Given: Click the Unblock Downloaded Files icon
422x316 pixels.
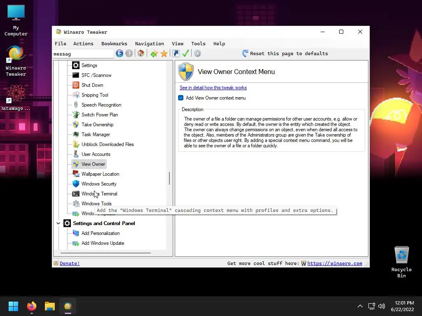Looking at the screenshot, I should tap(76, 144).
